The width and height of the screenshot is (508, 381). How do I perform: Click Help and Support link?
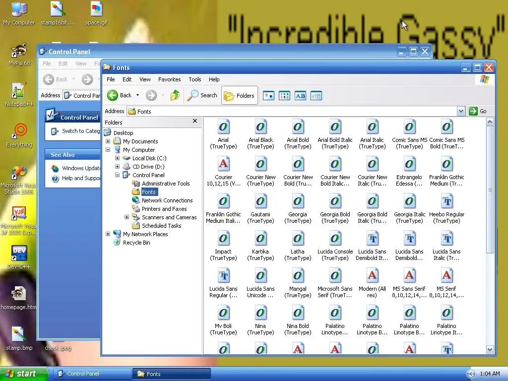coord(81,178)
